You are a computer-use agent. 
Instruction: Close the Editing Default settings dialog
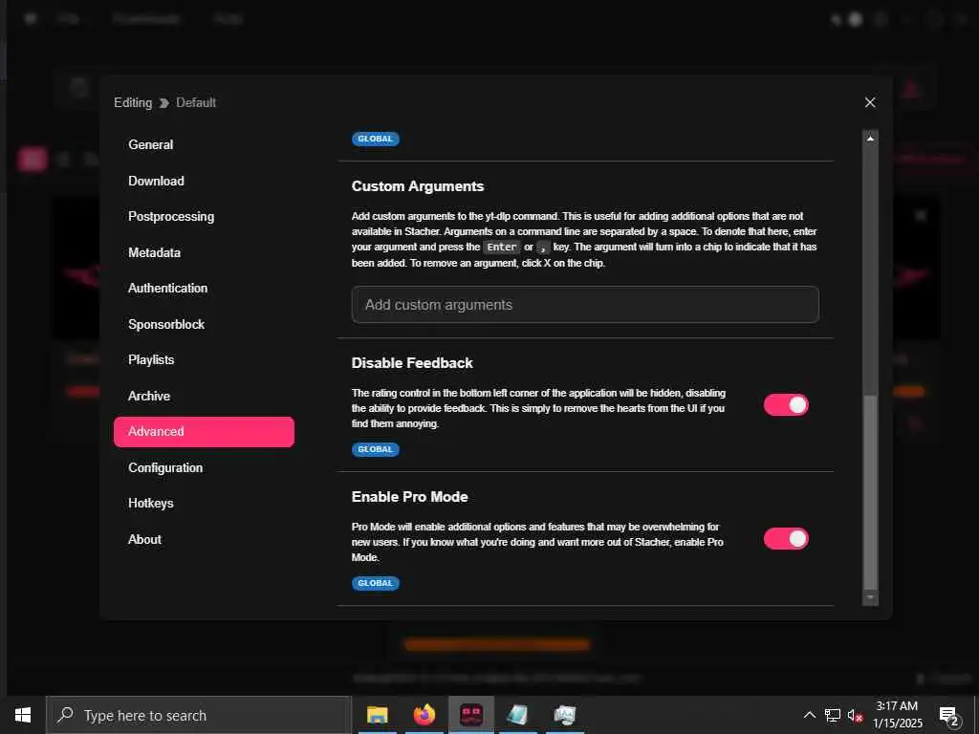(x=870, y=102)
